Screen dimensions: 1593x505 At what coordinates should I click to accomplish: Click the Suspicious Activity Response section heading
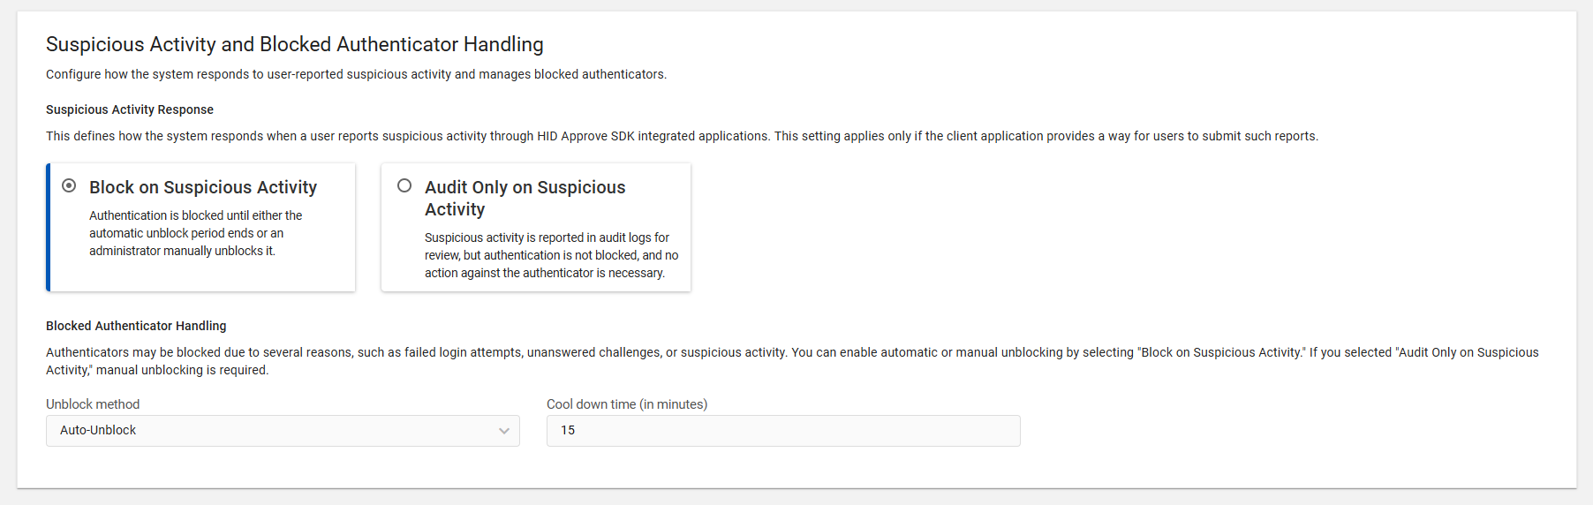tap(130, 109)
